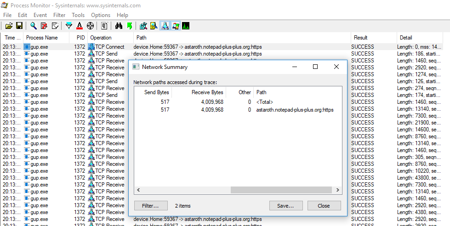
Task: Click the Time column header in main window
Action: coord(12,38)
